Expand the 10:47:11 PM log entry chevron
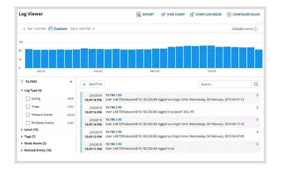 click(257, 144)
